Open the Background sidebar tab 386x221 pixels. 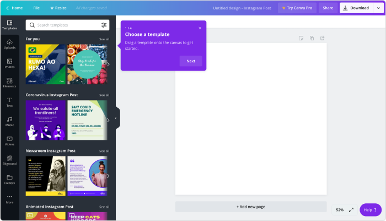[x=9, y=160]
